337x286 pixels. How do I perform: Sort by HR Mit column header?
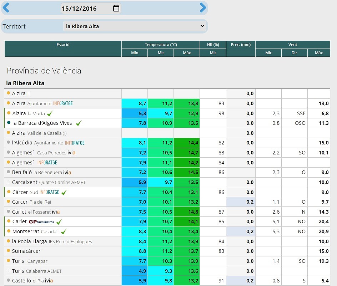coord(213,53)
